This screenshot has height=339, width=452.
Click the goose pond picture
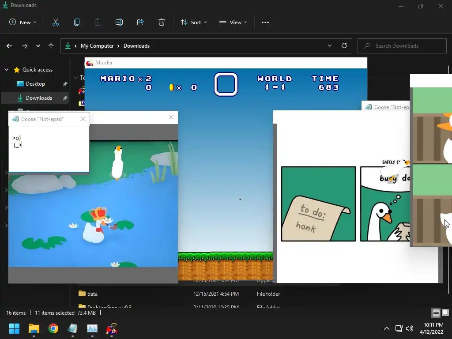click(93, 204)
